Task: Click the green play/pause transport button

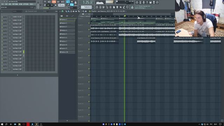Action: (48, 5)
